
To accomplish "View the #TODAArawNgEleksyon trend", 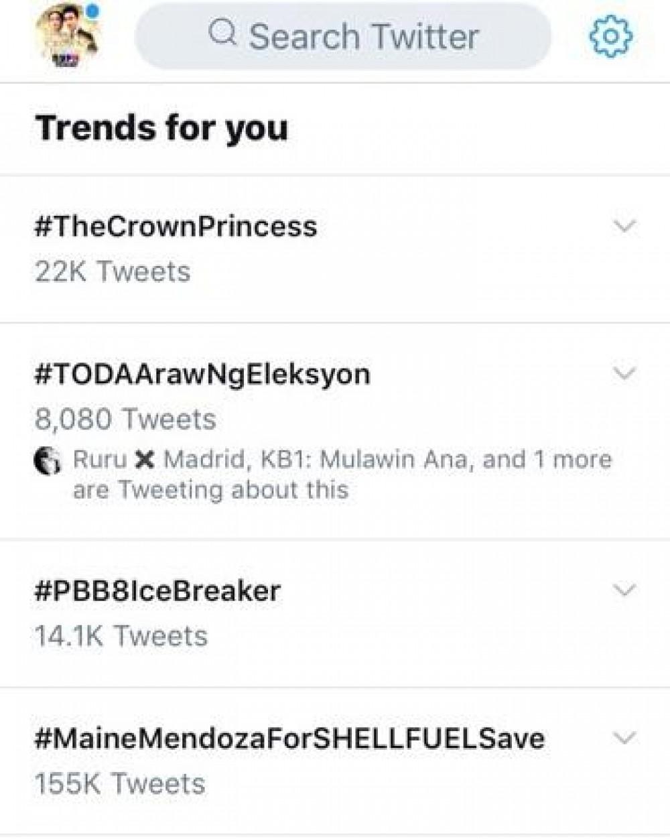I will [202, 374].
